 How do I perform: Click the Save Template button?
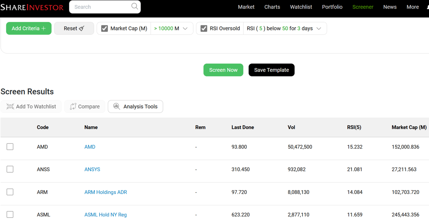coord(271,70)
